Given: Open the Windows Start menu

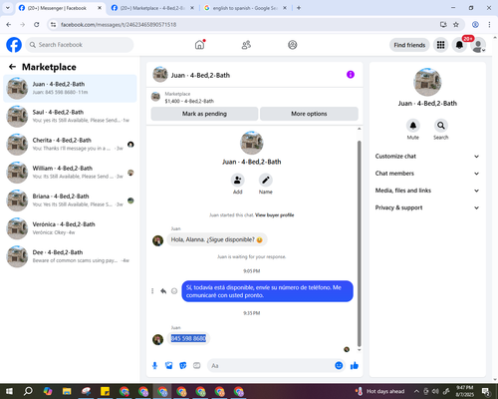Looking at the screenshot, I should 9,391.
